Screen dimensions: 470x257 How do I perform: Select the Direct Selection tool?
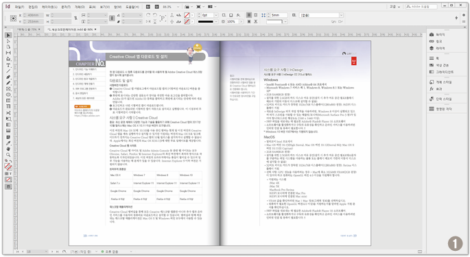tap(8, 41)
